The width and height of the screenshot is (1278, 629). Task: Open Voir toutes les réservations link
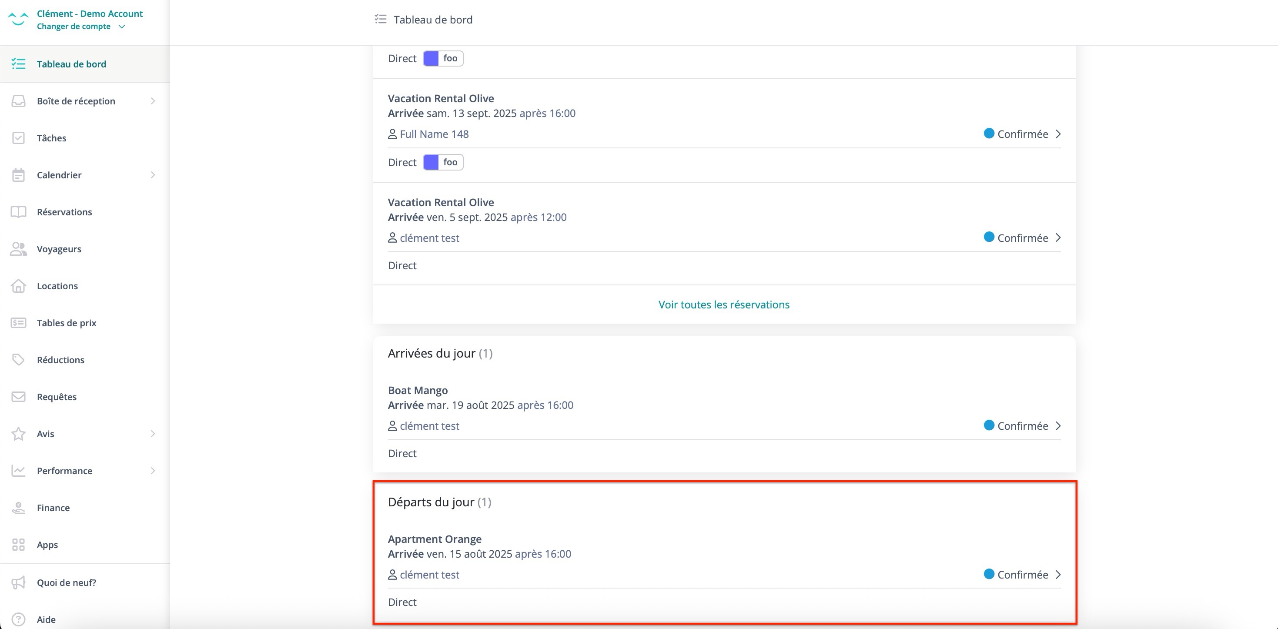click(723, 304)
